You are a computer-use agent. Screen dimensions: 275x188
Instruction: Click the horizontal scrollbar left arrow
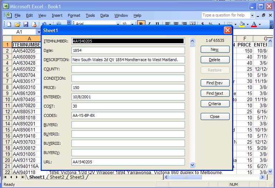[x=166, y=177]
